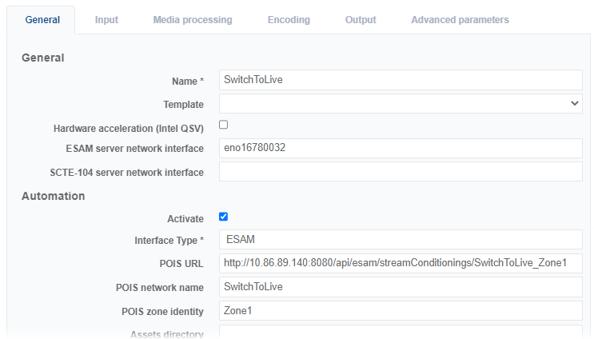
Task: Open the Interface Type ESAM selector
Action: [x=400, y=240]
